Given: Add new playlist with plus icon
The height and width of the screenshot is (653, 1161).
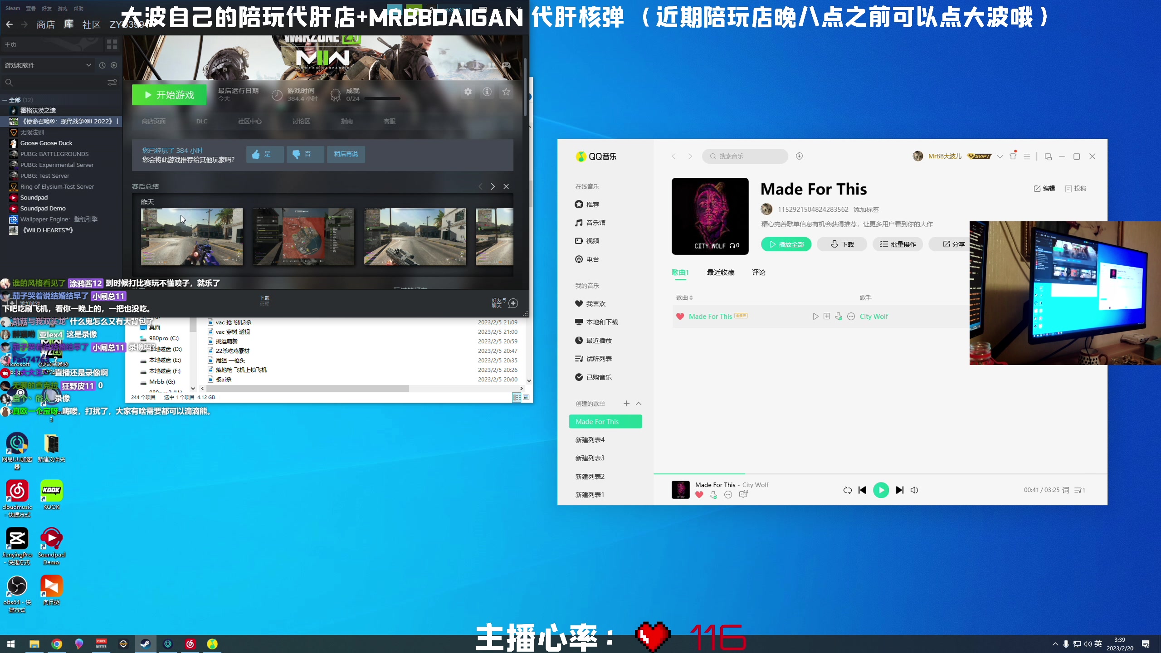Looking at the screenshot, I should (x=626, y=404).
